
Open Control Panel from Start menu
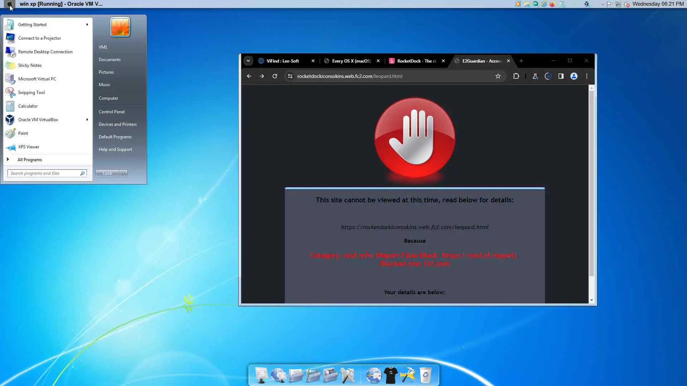pos(112,112)
